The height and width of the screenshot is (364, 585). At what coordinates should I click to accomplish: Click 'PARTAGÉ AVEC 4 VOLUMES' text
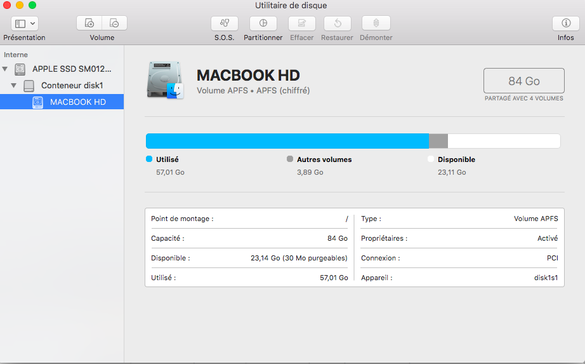pos(524,98)
